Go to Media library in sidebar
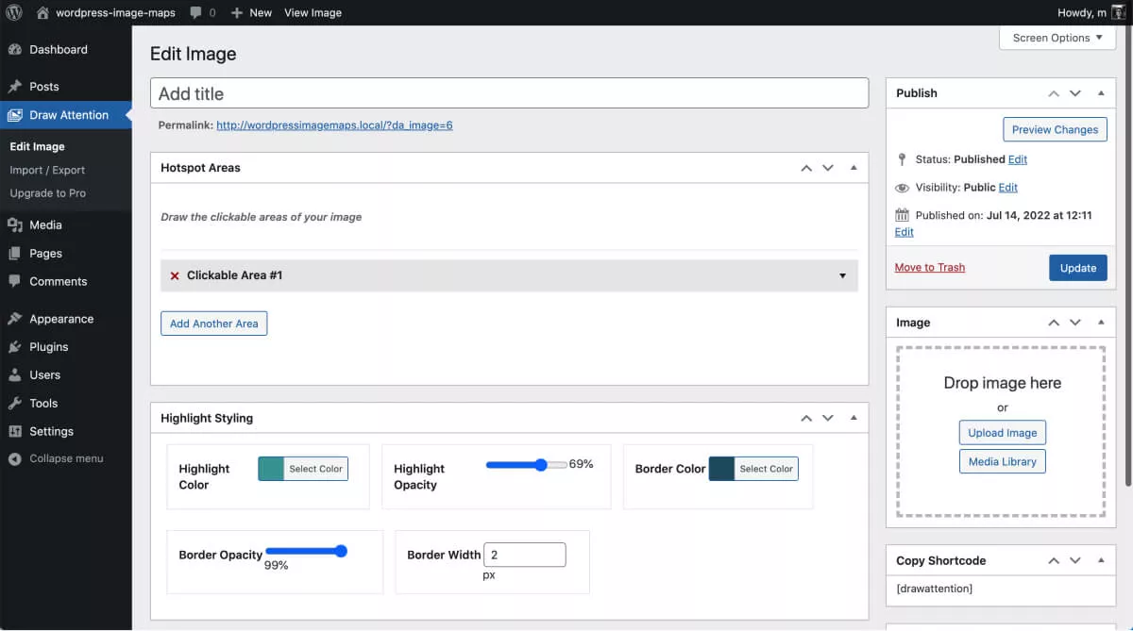 [45, 224]
